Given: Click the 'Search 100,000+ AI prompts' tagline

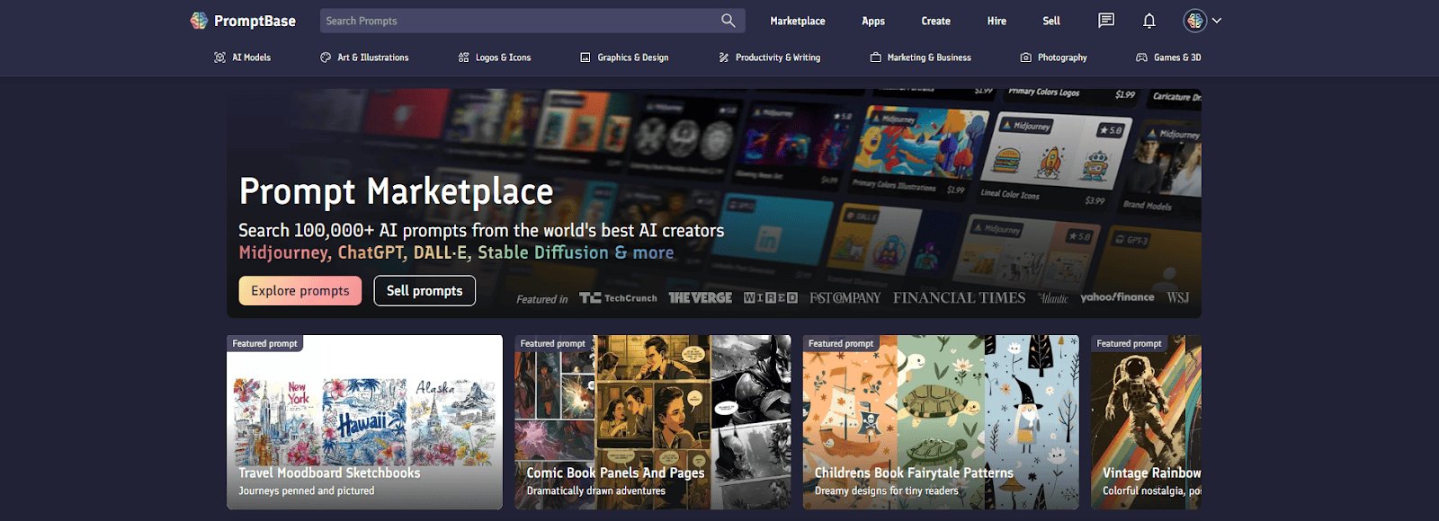Looking at the screenshot, I should [481, 231].
